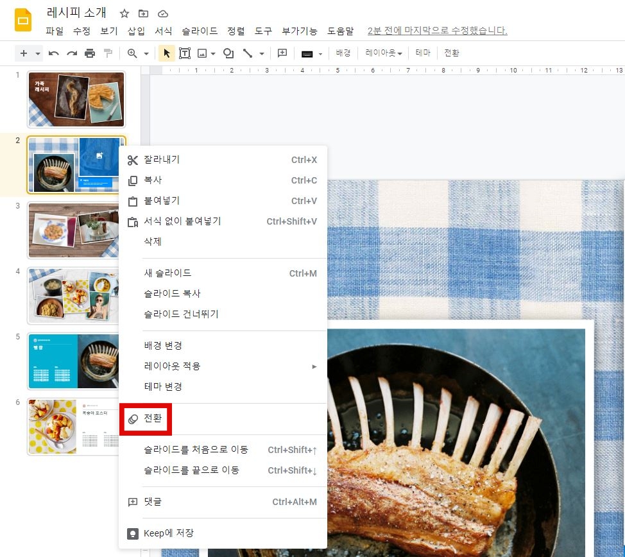This screenshot has height=557, width=625.
Task: Choose 붙여넣기 in the context menu
Action: click(223, 201)
